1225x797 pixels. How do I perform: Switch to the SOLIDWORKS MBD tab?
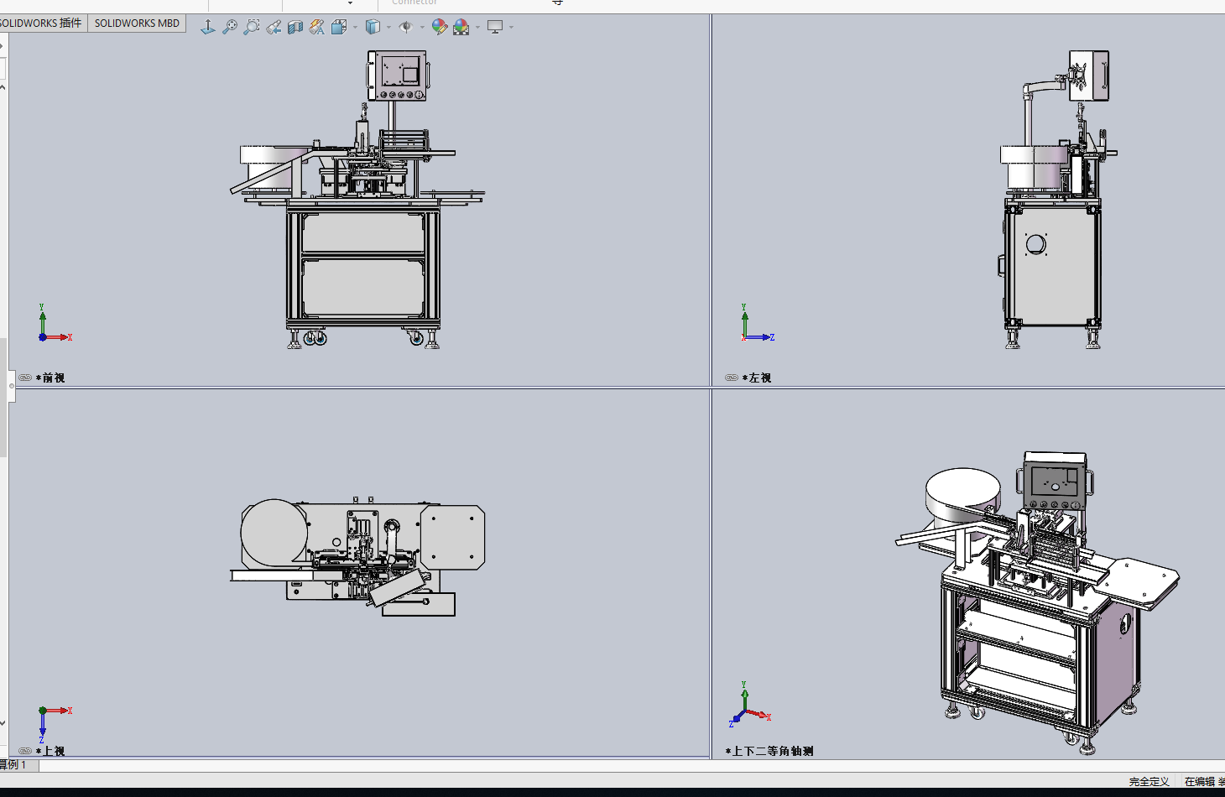137,23
